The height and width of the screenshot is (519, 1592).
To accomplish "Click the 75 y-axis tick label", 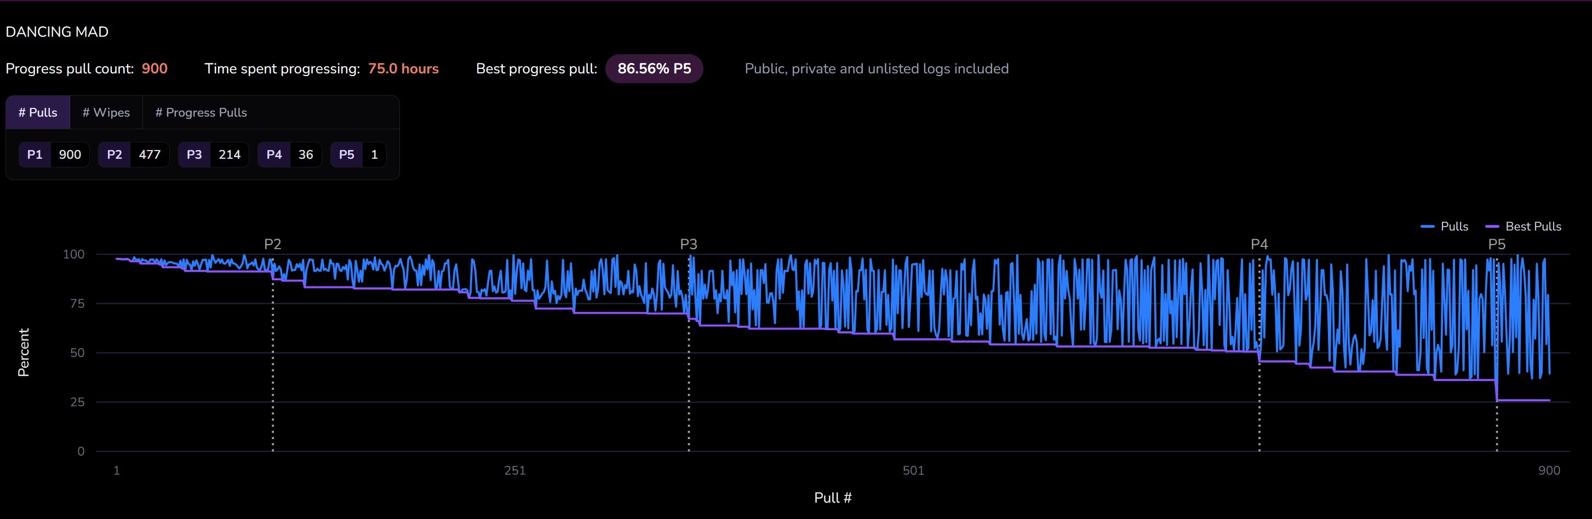I will pyautogui.click(x=77, y=303).
